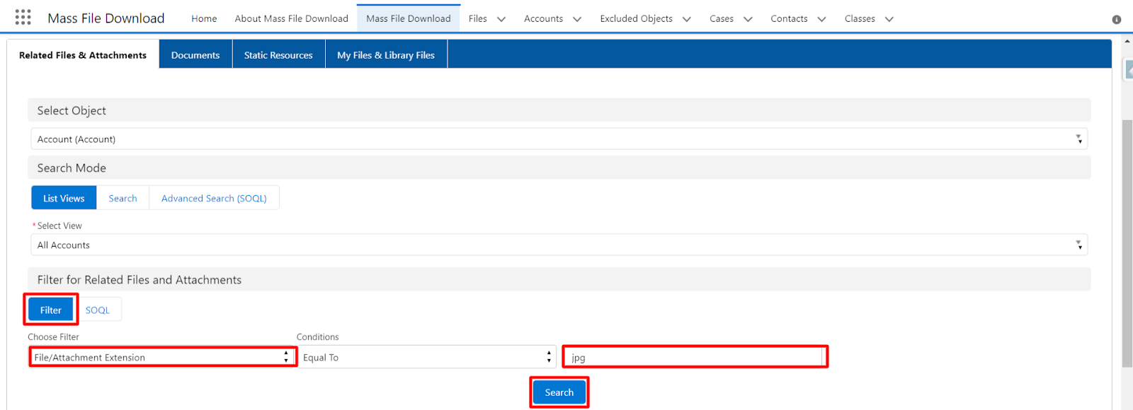Expand the Contacts tab chevron menu
This screenshot has width=1133, height=410.
(821, 19)
